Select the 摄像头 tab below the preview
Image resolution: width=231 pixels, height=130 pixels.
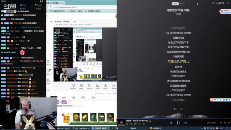click(x=64, y=98)
